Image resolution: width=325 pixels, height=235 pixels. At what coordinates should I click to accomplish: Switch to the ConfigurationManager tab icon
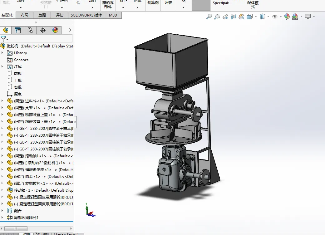[30, 30]
